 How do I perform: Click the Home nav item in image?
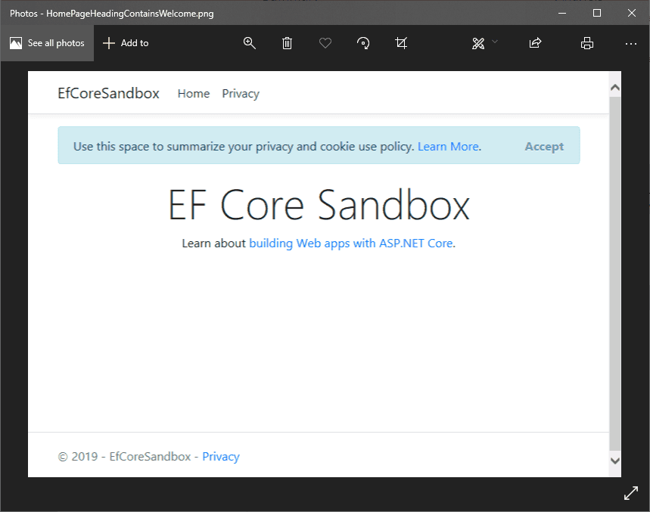tap(193, 94)
